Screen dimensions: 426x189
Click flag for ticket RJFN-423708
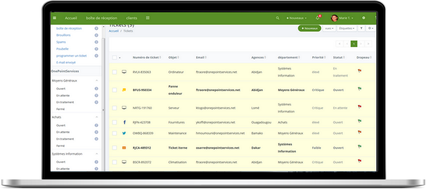pos(360,121)
